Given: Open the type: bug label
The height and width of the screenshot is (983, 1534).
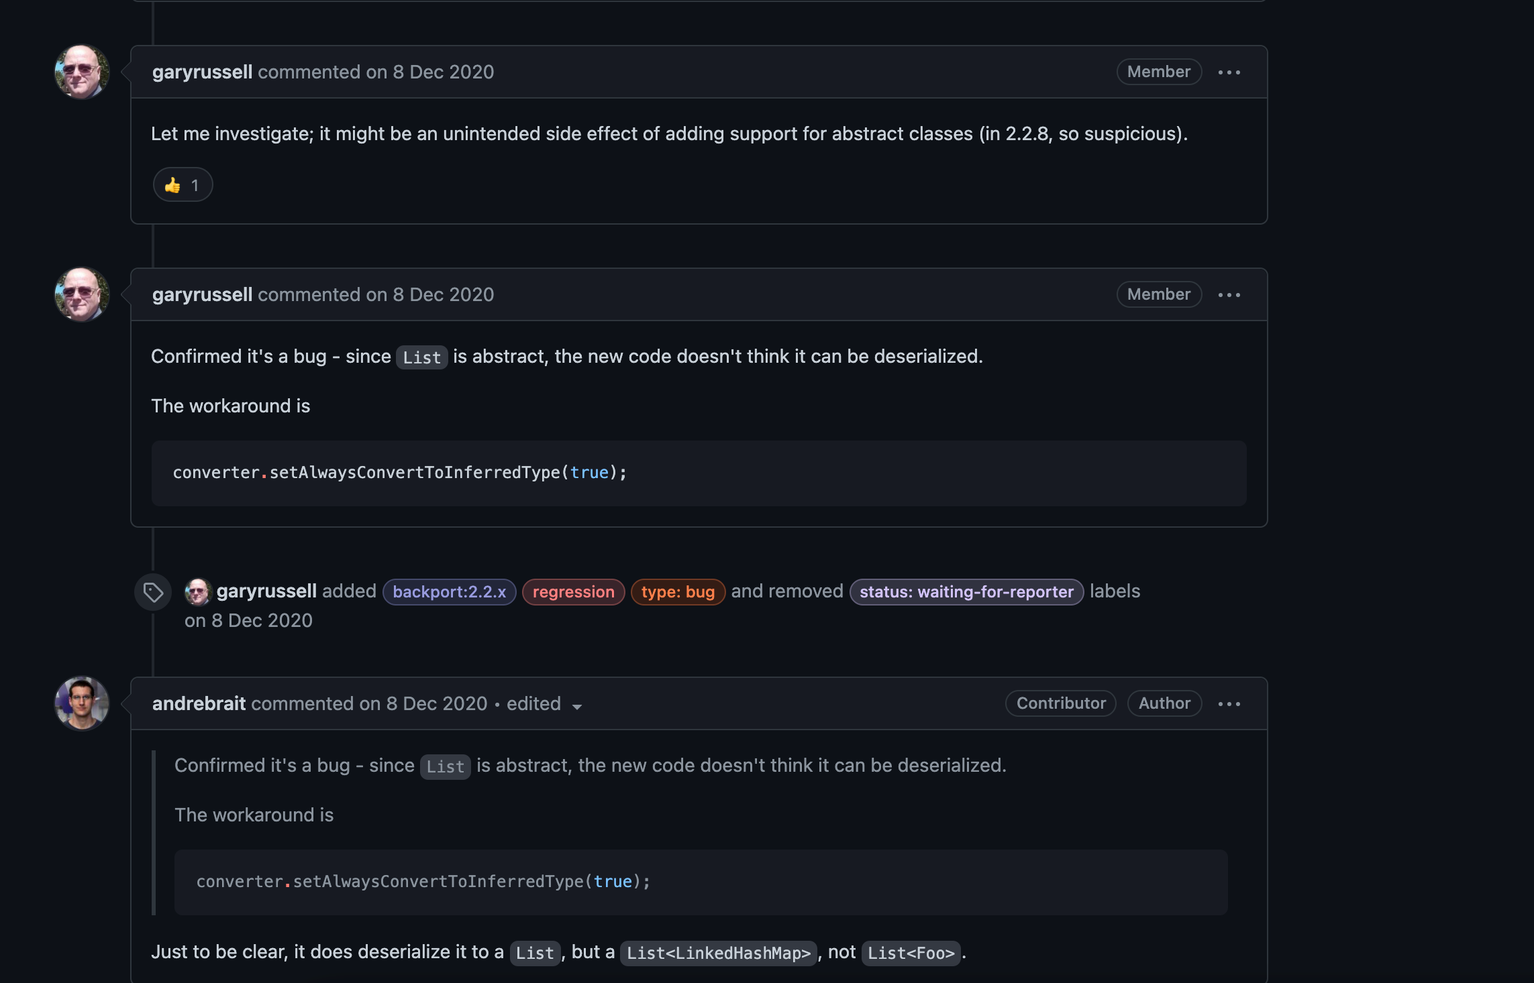Looking at the screenshot, I should pyautogui.click(x=678, y=592).
